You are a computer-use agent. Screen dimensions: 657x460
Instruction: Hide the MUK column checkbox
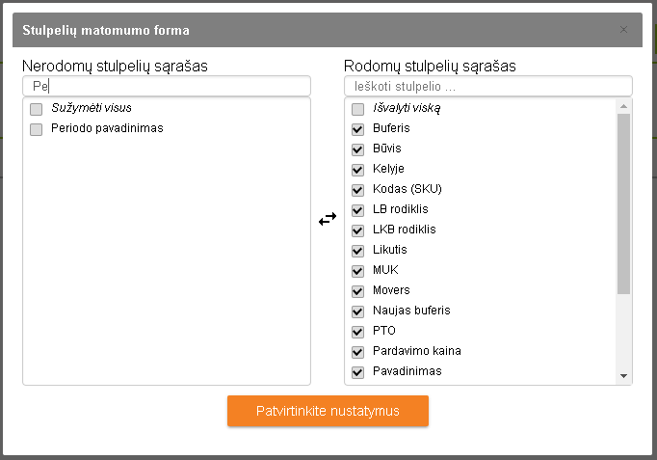(358, 271)
